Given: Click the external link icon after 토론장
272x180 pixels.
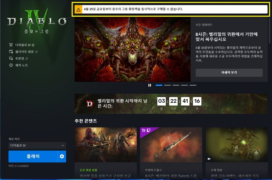Looking at the screenshot, I should point(27,59).
